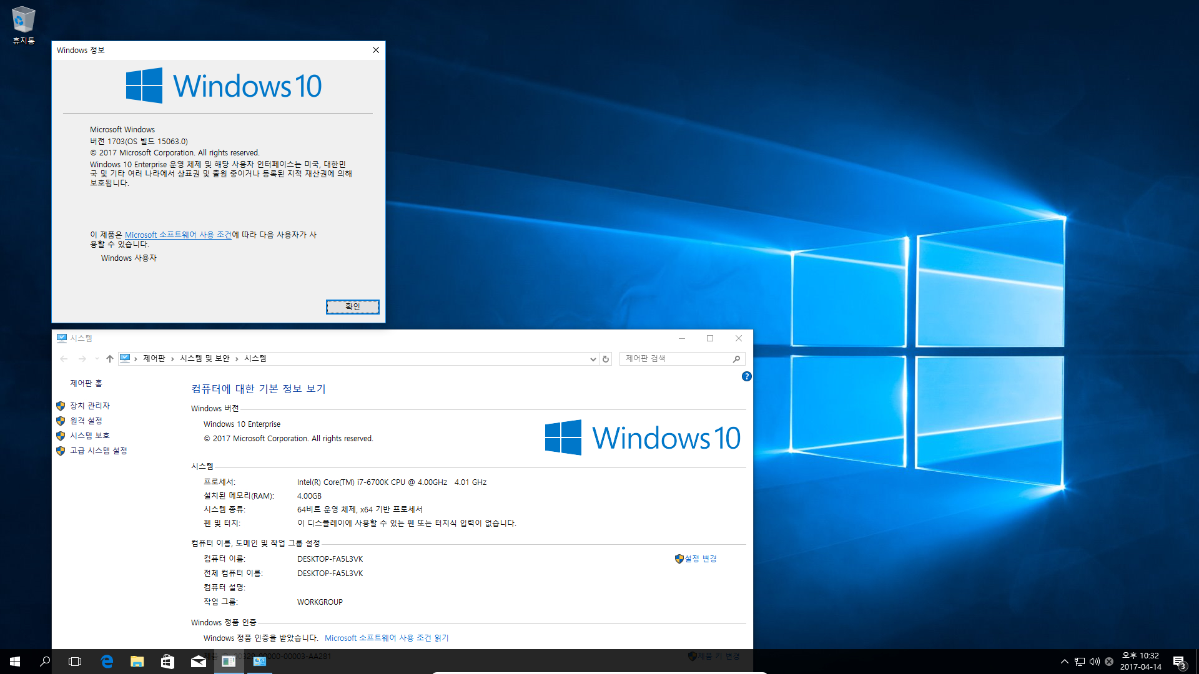The height and width of the screenshot is (674, 1199).
Task: Click the shield icon beside 시스템 보호
Action: [61, 436]
